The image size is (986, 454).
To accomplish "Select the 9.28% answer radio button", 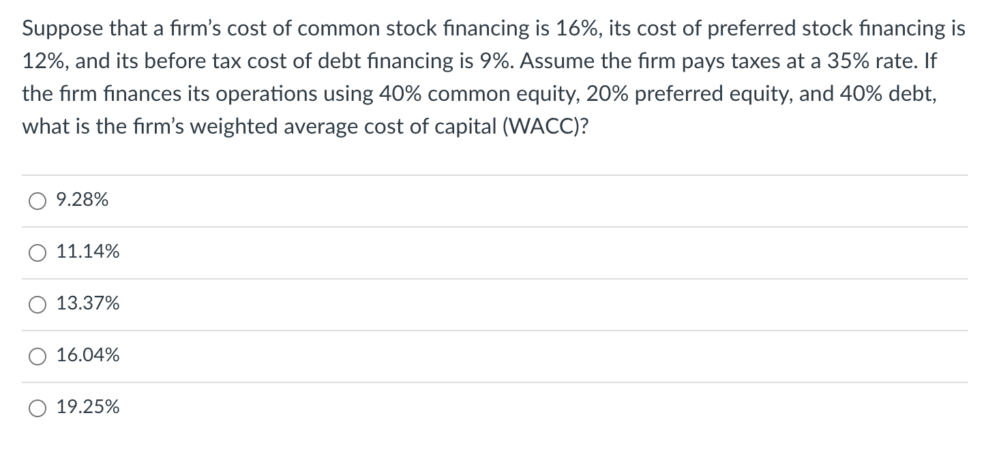I will click(x=37, y=200).
